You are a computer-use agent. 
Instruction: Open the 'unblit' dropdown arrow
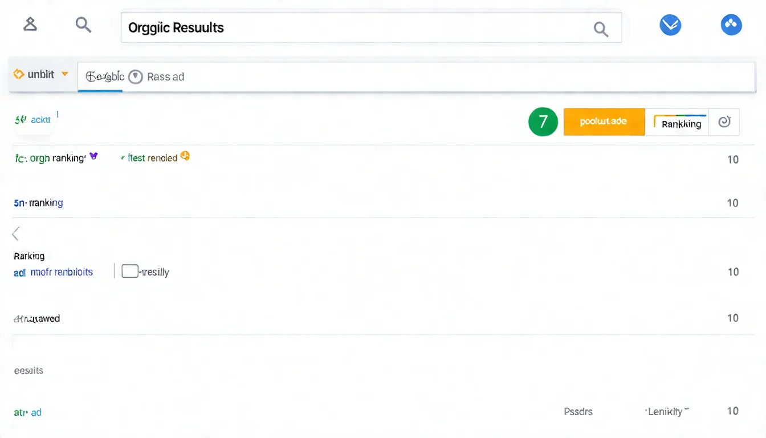[65, 74]
